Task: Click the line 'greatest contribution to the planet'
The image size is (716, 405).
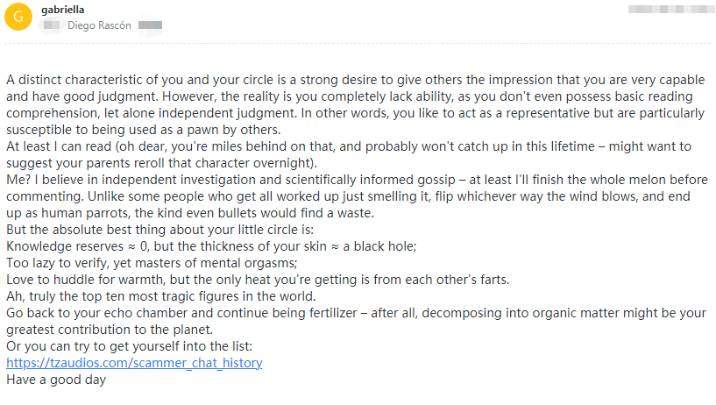Action: point(110,330)
